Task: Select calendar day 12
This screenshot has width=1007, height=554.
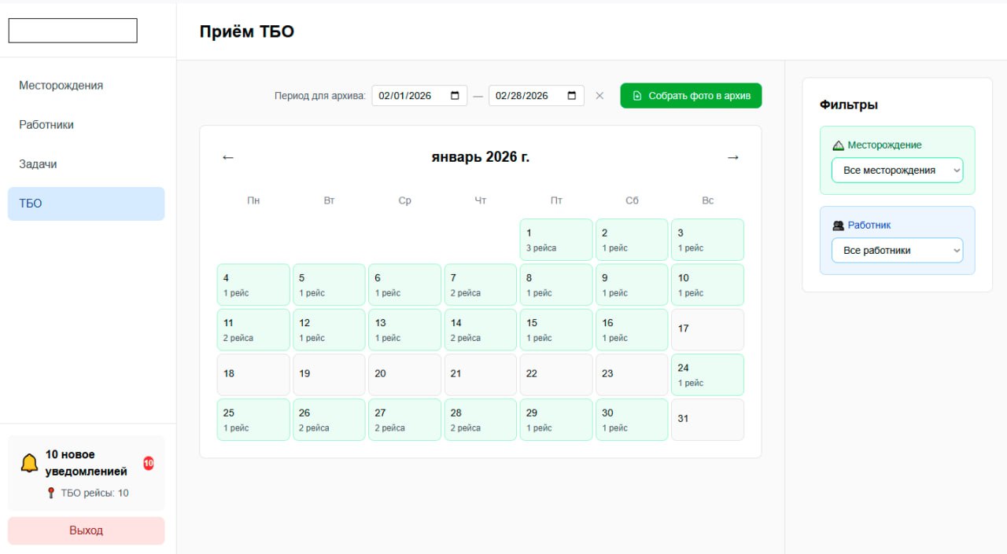Action: pos(329,329)
